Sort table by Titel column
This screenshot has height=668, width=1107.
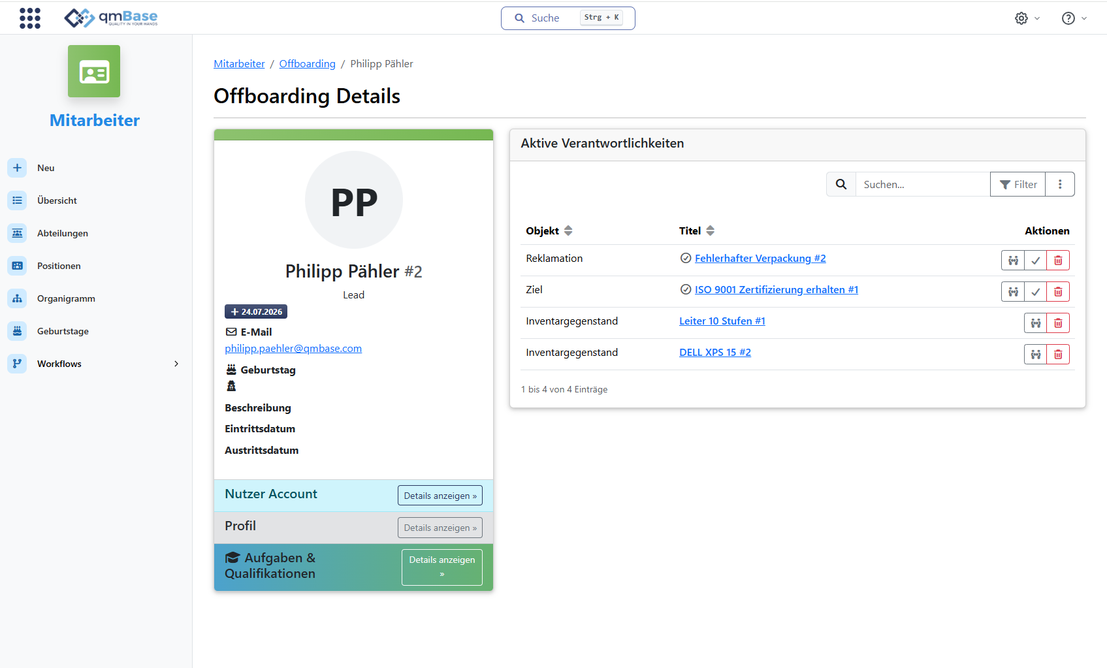pos(697,231)
